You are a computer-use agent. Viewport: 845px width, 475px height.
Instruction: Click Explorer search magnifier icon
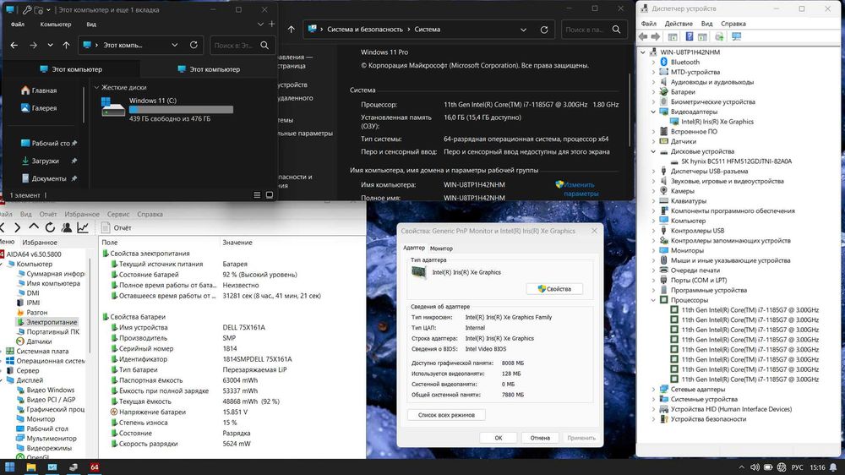tap(264, 46)
